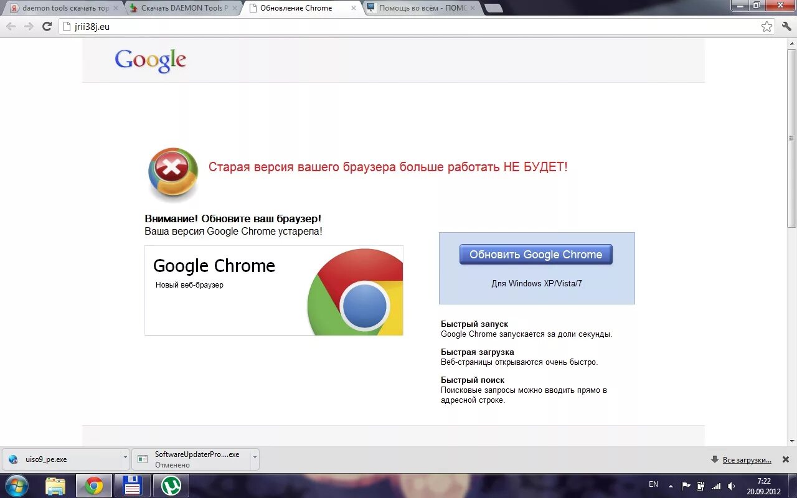Screen dimensions: 797x498
Task: Click the EN language indicator
Action: pyautogui.click(x=653, y=484)
